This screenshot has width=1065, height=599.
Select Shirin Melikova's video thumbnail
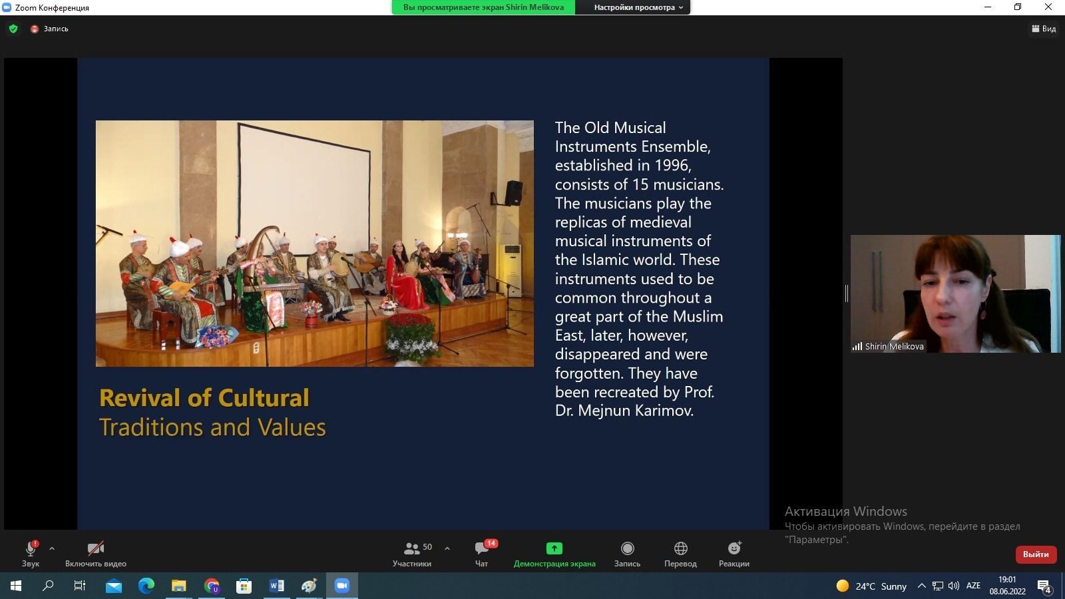pos(955,294)
